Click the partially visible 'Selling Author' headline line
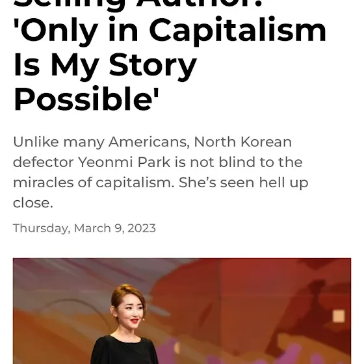The width and height of the screenshot is (364, 364). pyautogui.click(x=138, y=4)
